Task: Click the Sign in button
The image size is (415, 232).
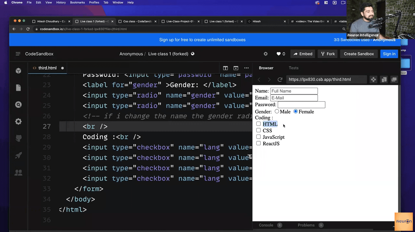Action: tap(389, 54)
